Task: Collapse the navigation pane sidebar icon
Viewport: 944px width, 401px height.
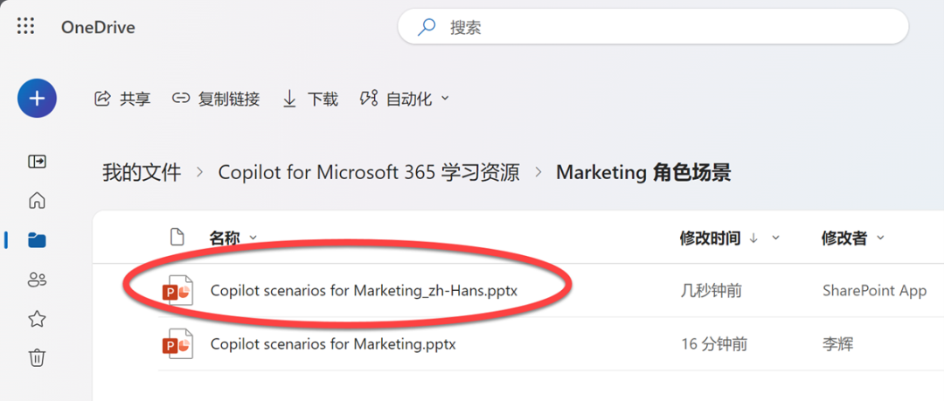Action: [x=38, y=162]
